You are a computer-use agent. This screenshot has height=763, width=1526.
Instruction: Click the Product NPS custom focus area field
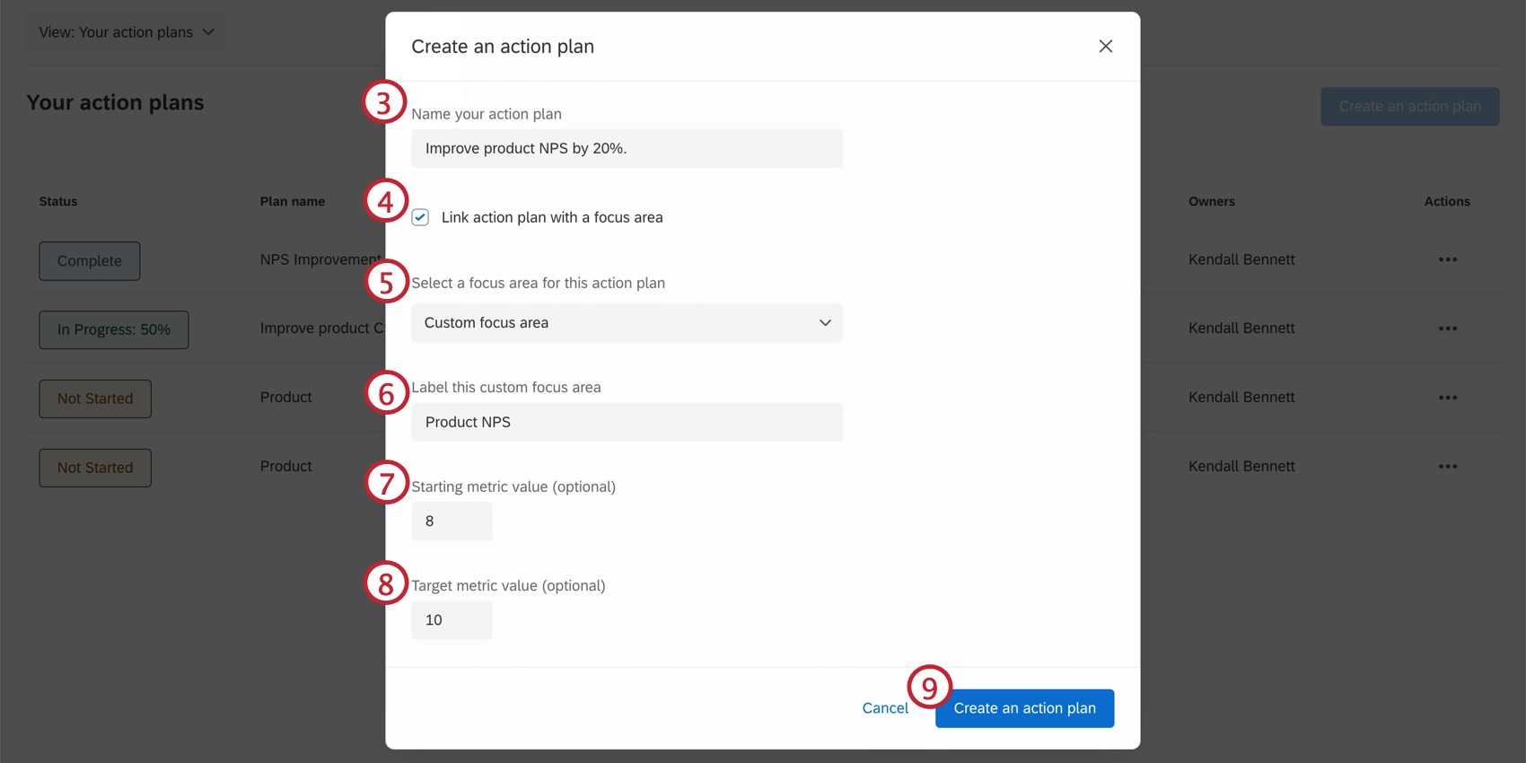[626, 422]
